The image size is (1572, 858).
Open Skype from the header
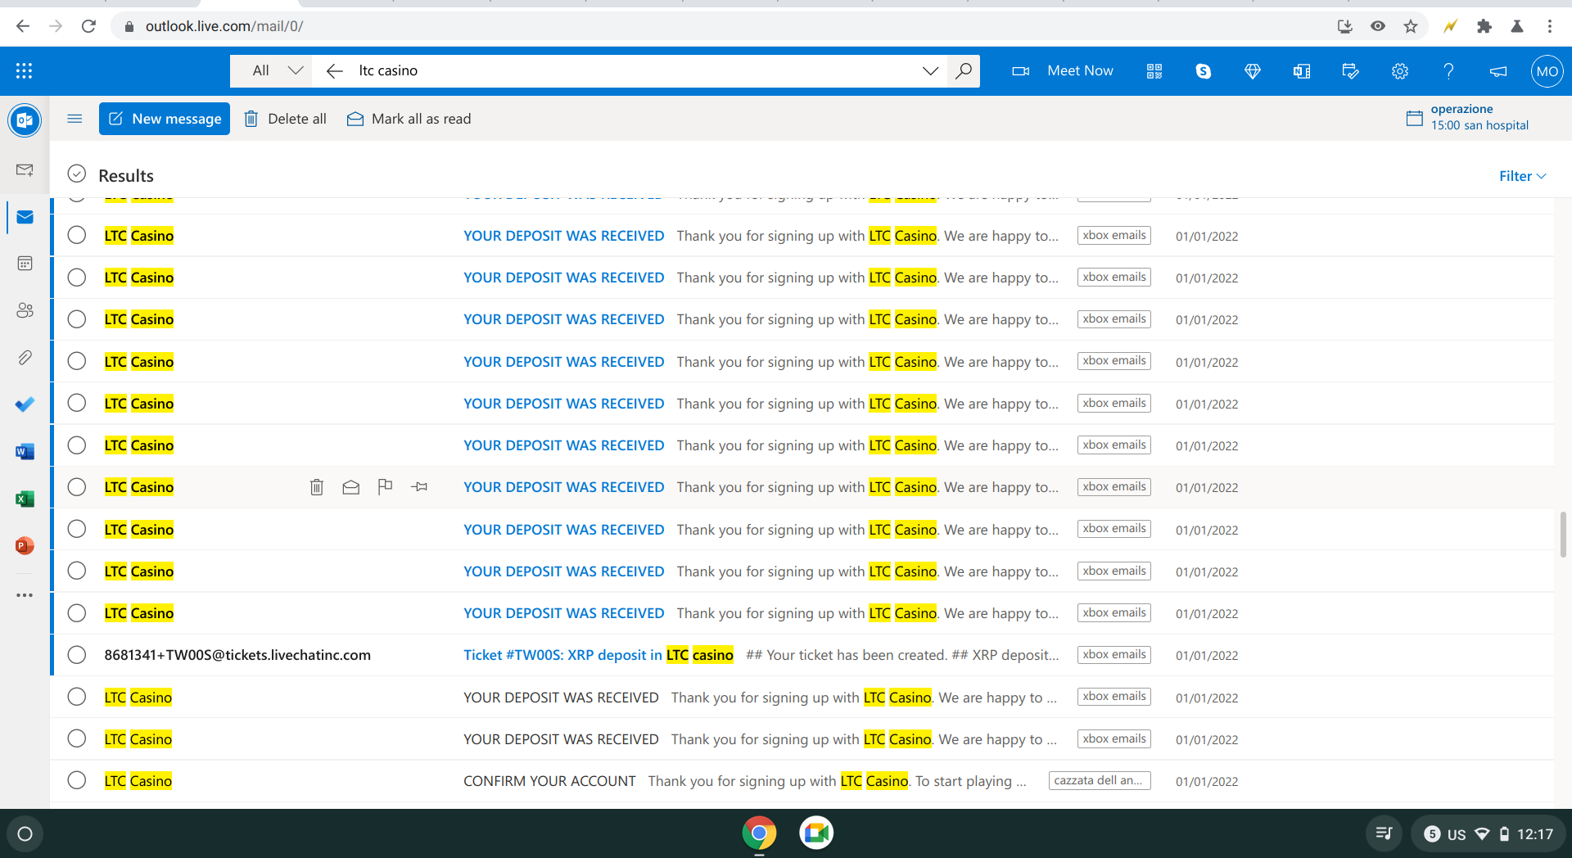[x=1204, y=71]
